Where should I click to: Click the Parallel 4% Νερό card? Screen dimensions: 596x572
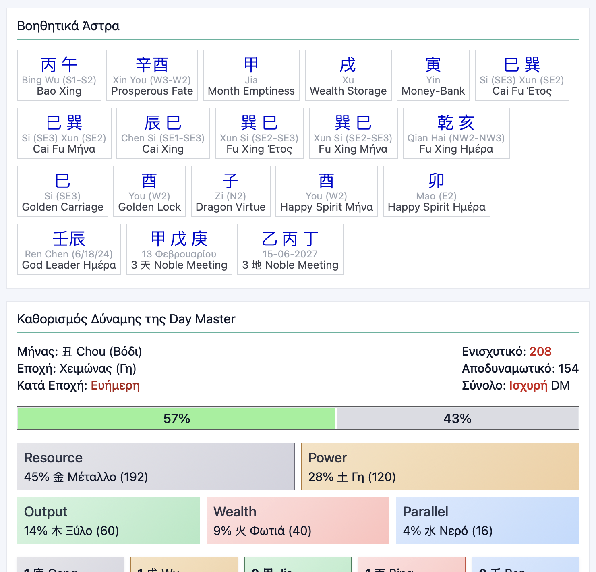(x=487, y=520)
